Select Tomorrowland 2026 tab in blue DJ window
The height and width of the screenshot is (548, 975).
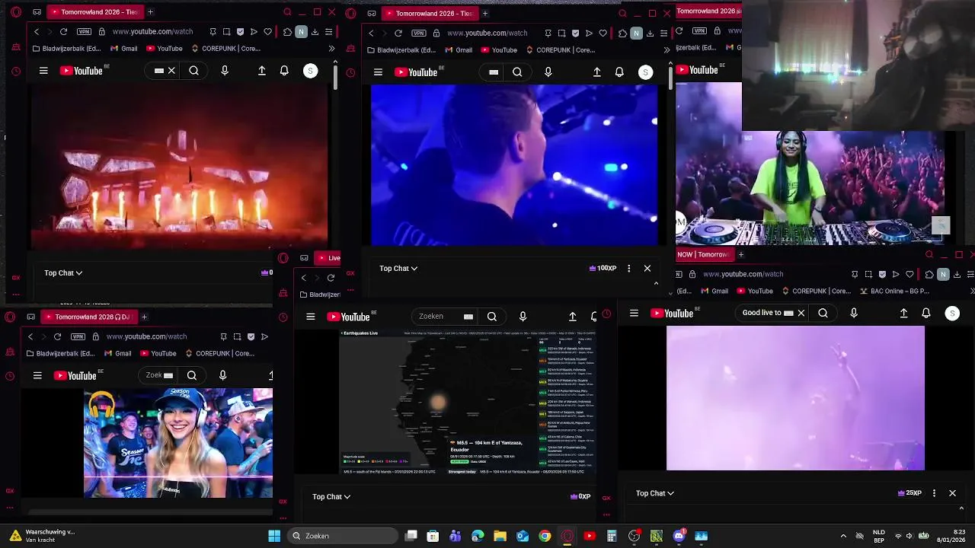(x=429, y=13)
